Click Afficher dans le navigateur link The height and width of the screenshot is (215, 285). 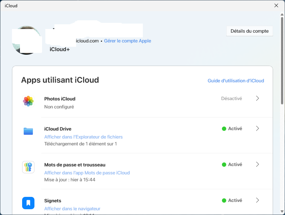pyautogui.click(x=72, y=209)
